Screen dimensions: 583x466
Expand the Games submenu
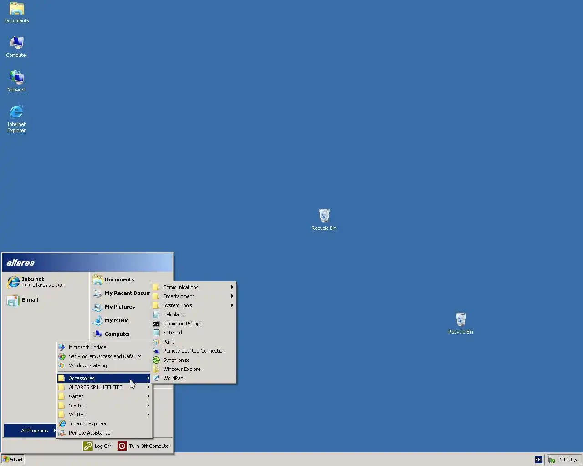(104, 396)
